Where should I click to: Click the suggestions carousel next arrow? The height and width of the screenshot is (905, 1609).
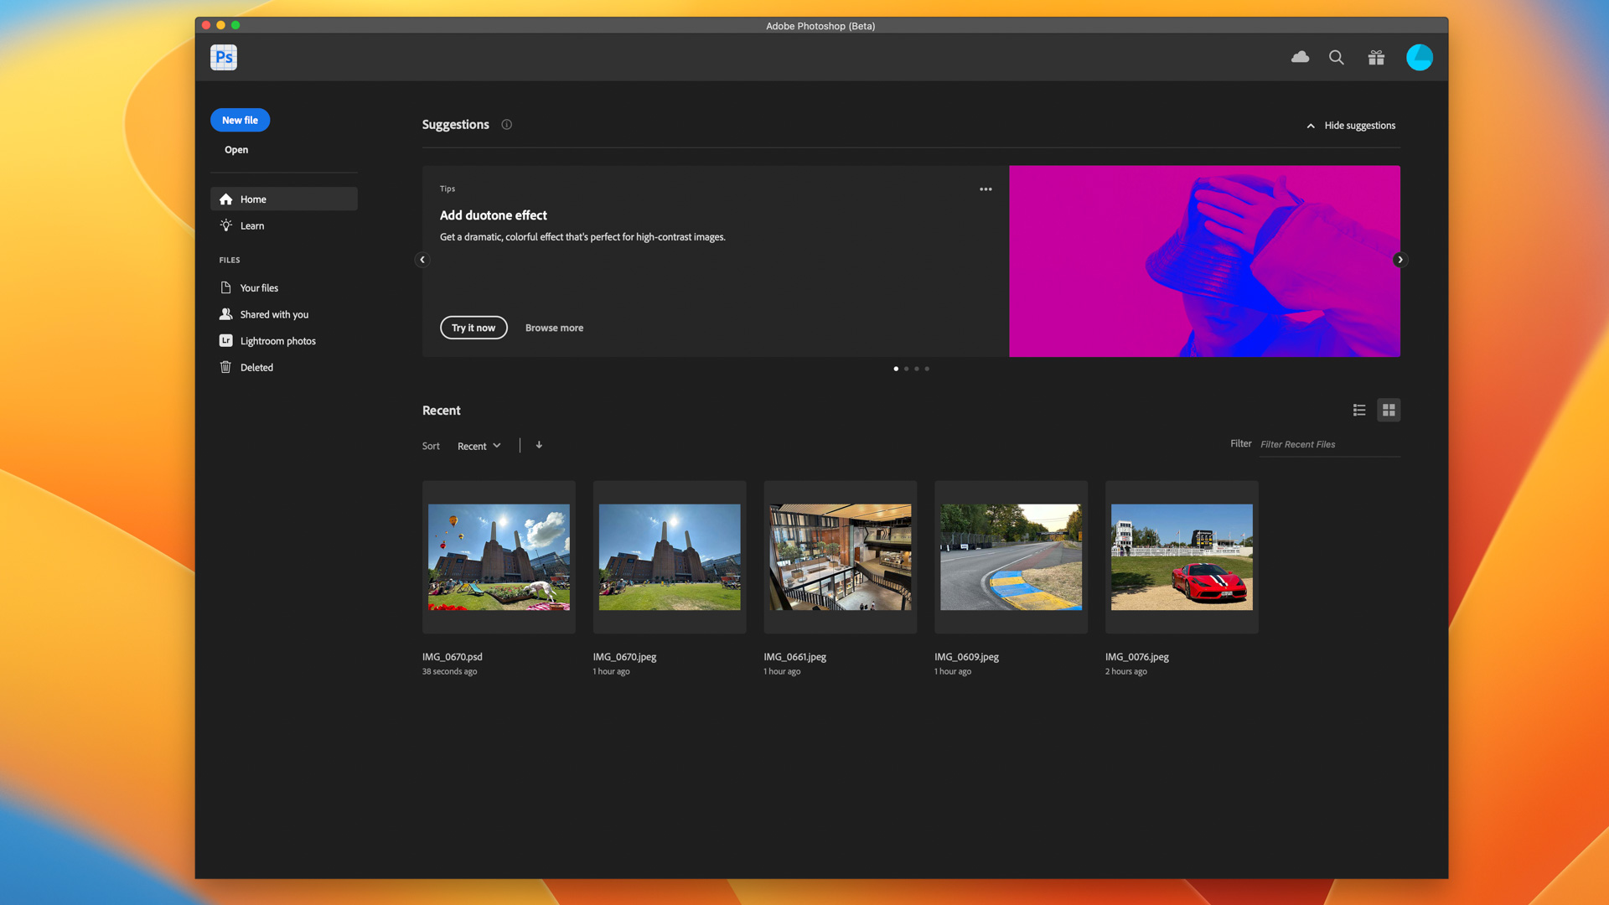click(1400, 260)
